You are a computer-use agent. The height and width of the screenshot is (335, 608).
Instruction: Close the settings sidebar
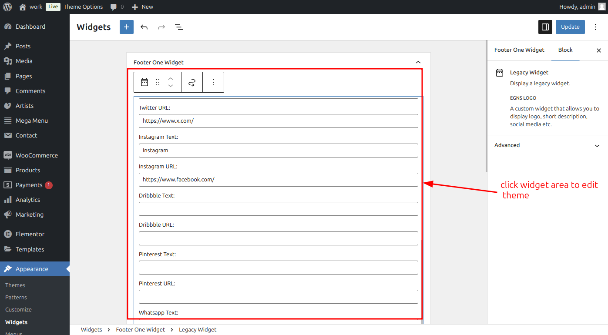599,50
